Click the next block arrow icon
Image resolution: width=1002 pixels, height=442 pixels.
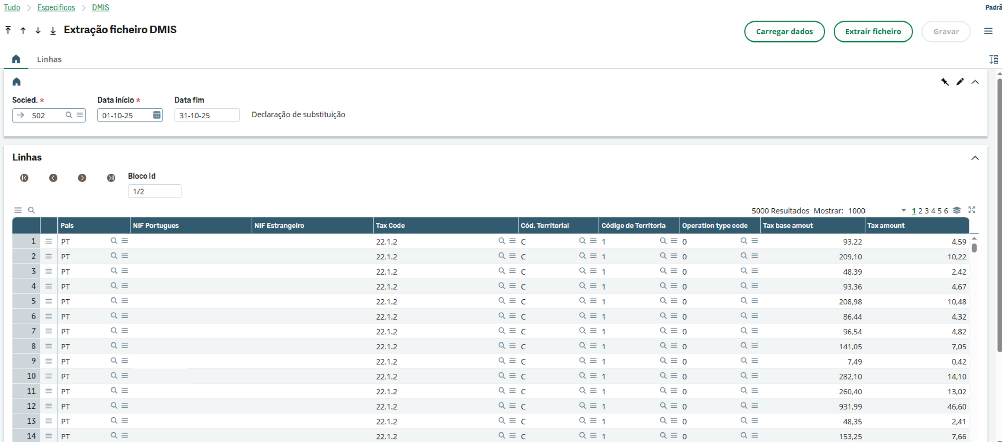[82, 178]
